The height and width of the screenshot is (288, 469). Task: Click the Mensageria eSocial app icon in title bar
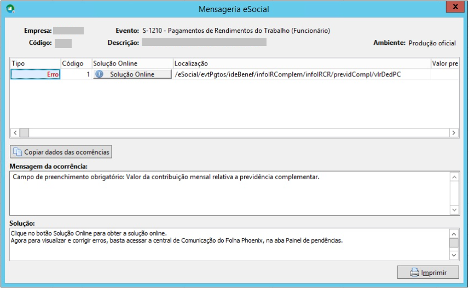[10, 9]
